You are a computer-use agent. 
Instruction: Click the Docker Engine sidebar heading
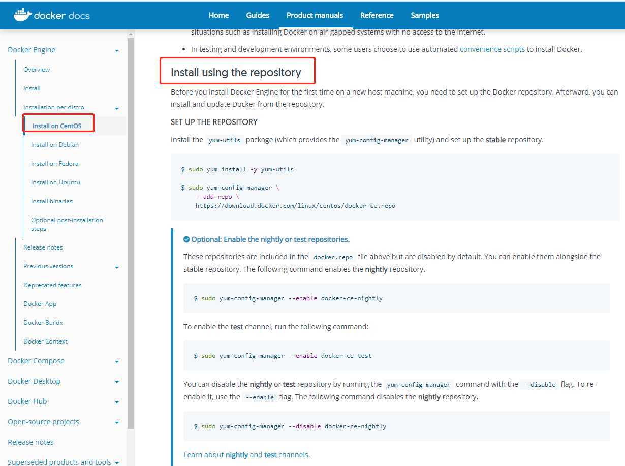coord(32,50)
